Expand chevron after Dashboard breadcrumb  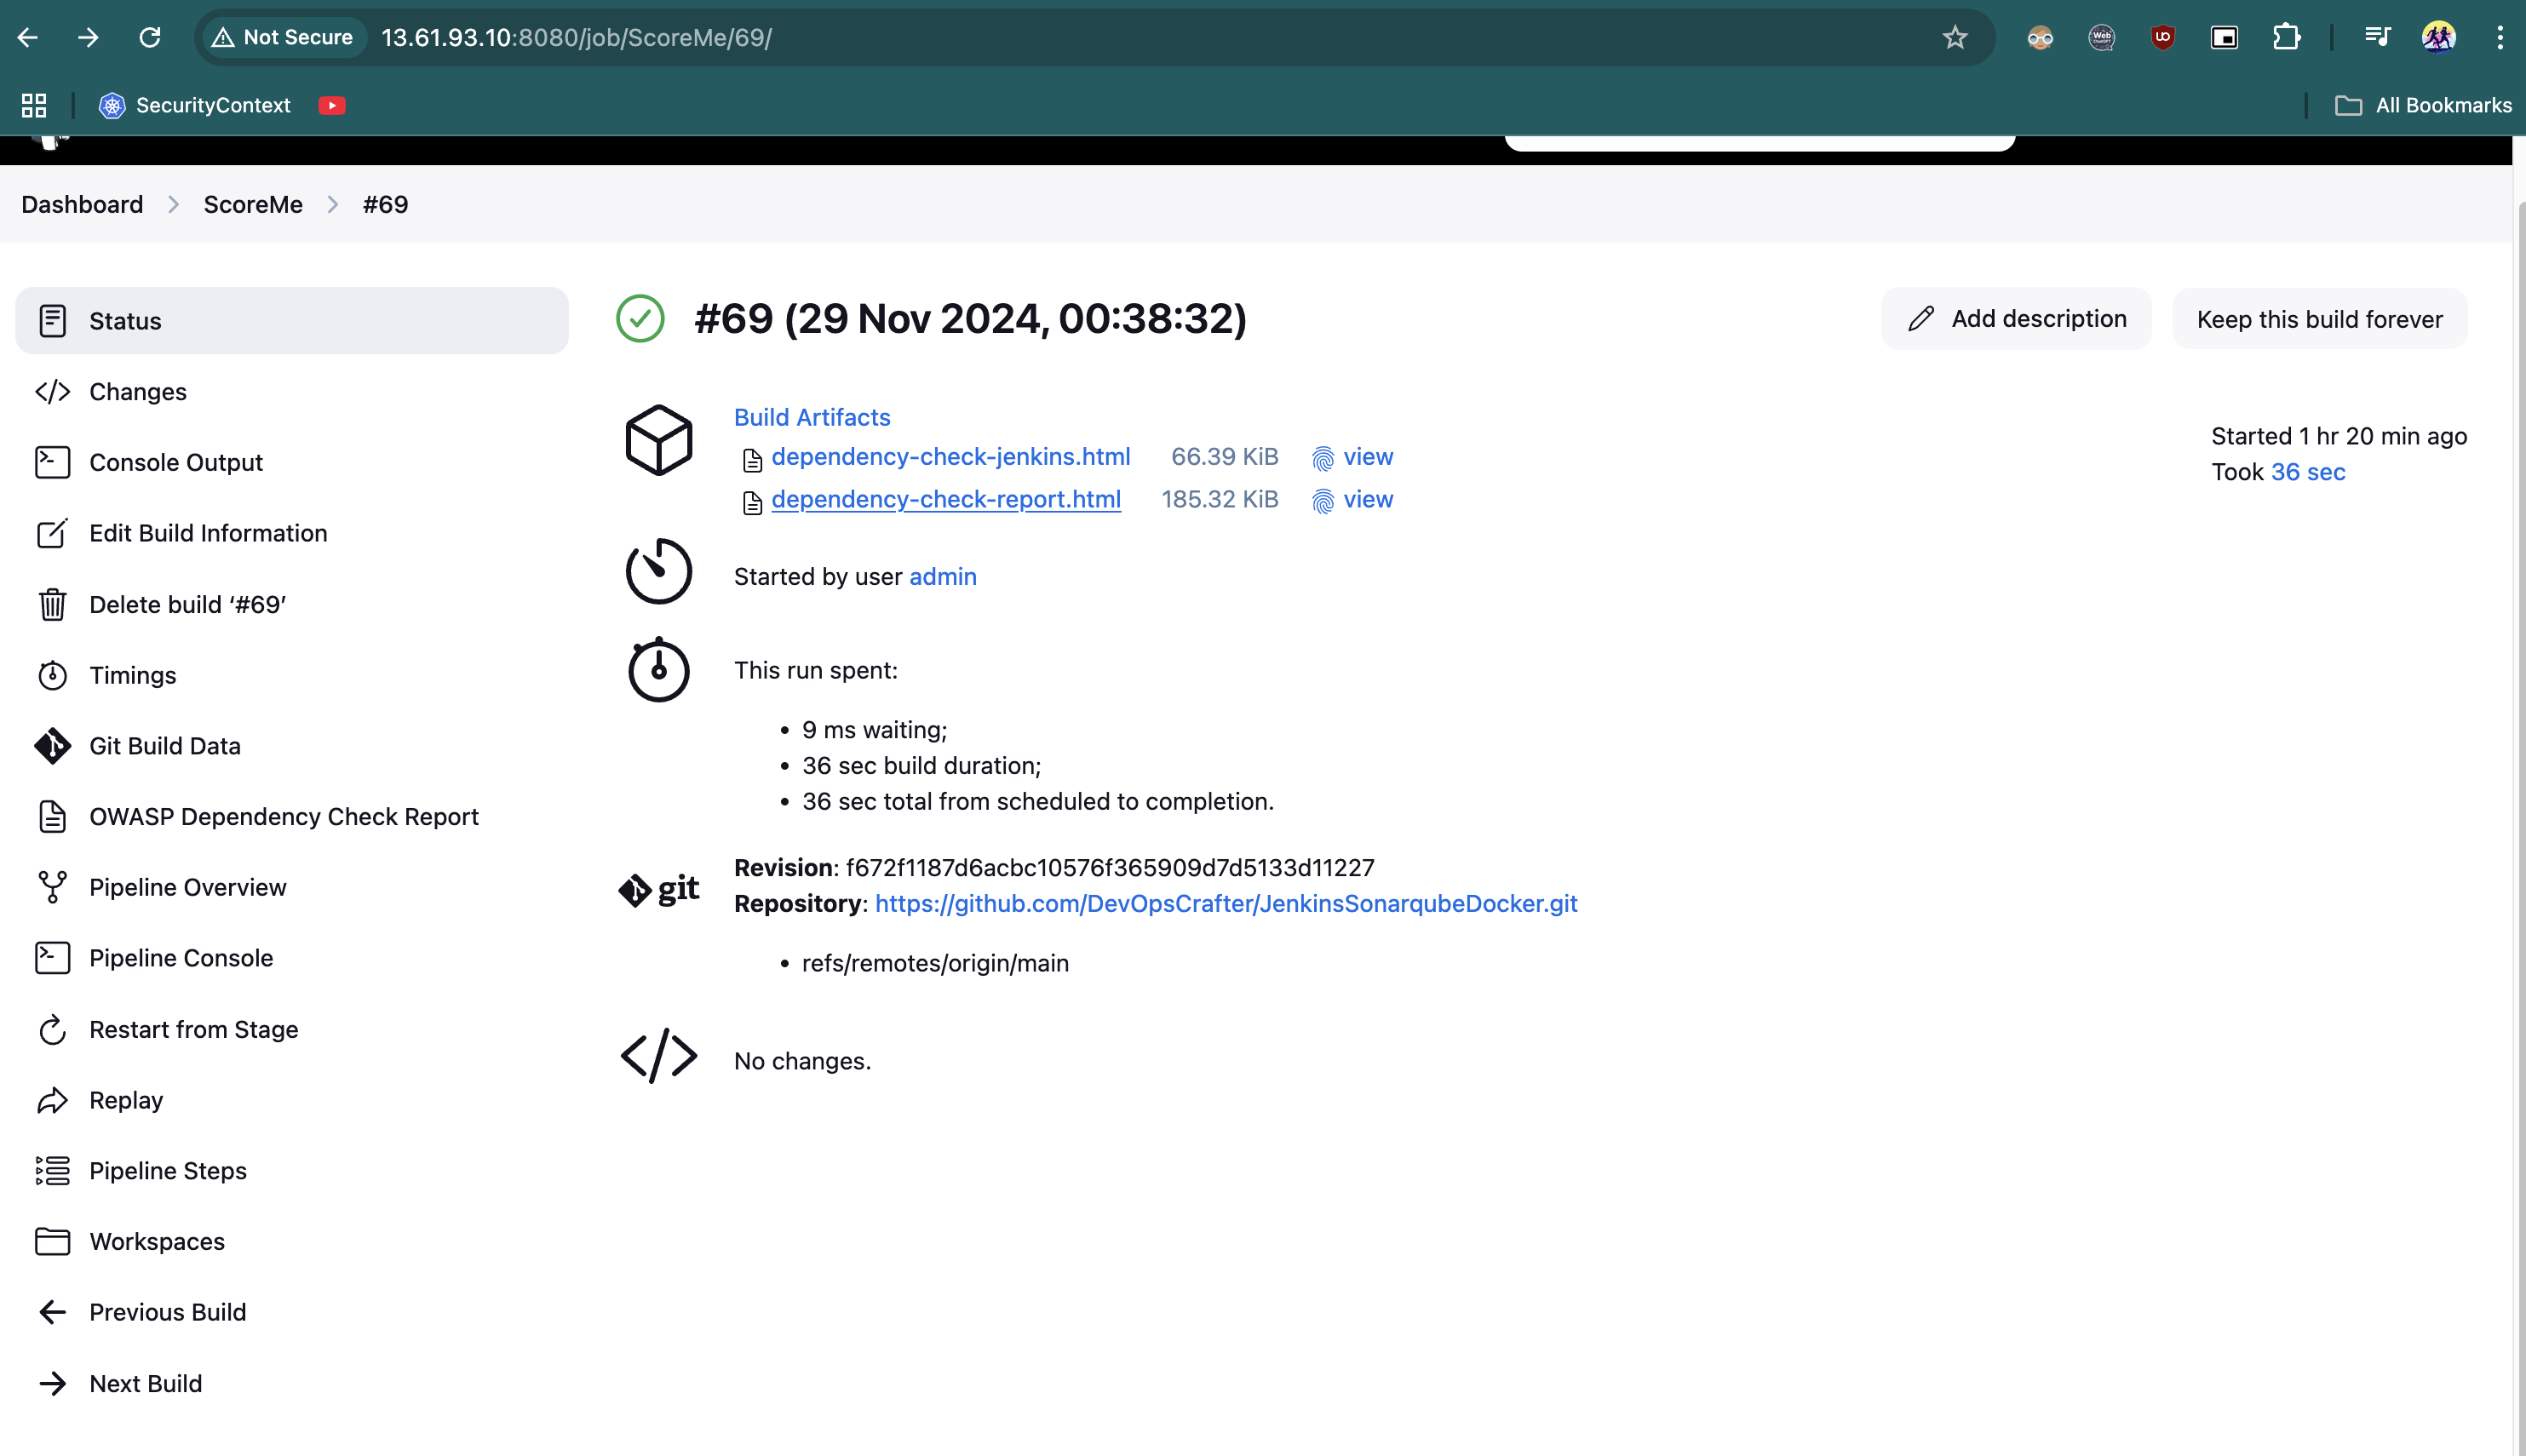click(x=174, y=204)
